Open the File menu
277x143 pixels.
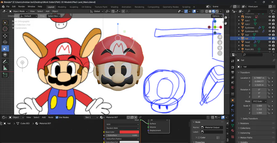(x=8, y=6)
